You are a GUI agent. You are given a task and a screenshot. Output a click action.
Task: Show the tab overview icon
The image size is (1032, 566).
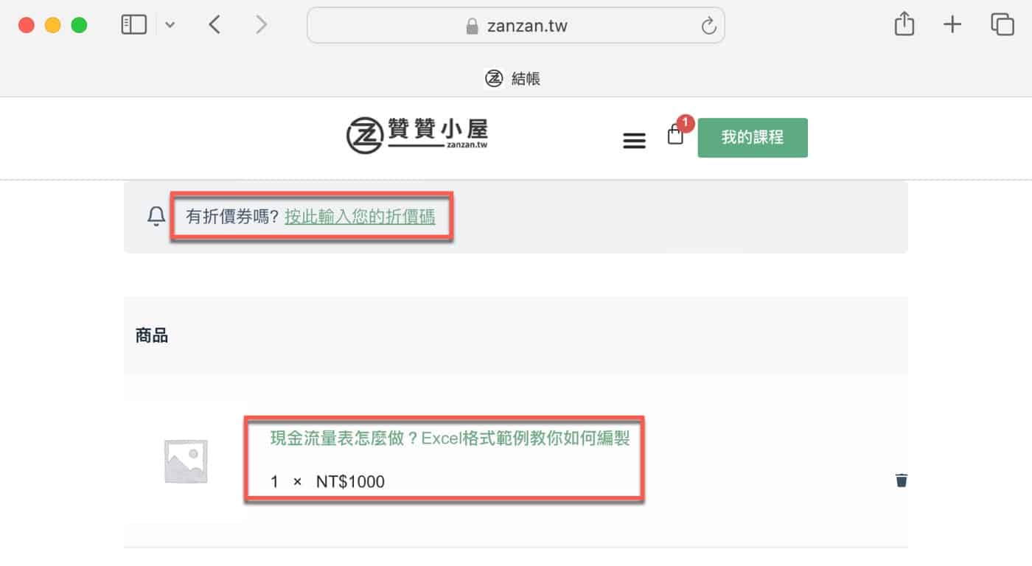(1003, 24)
